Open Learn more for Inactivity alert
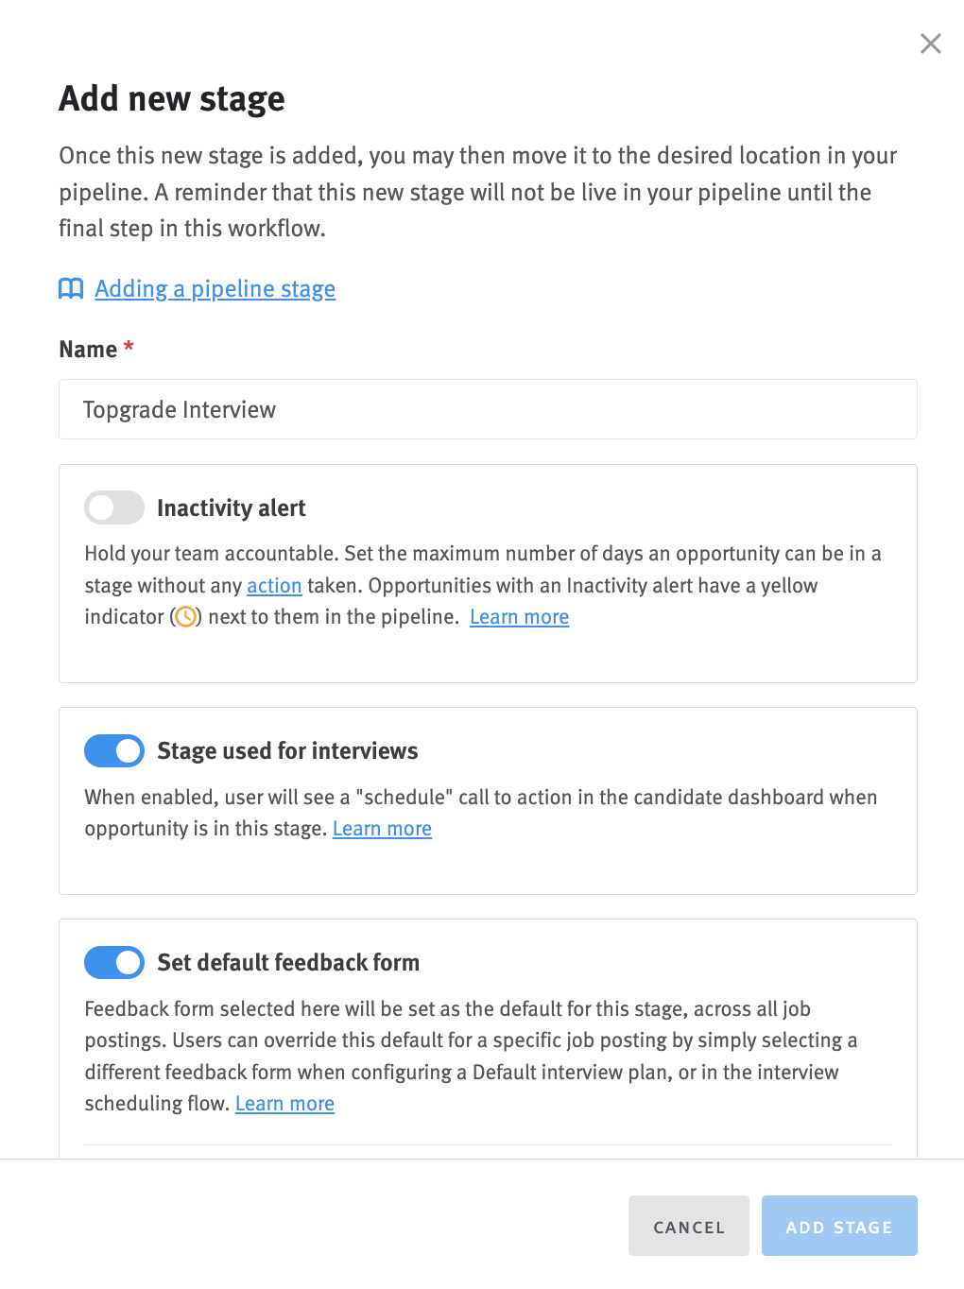 (x=519, y=617)
